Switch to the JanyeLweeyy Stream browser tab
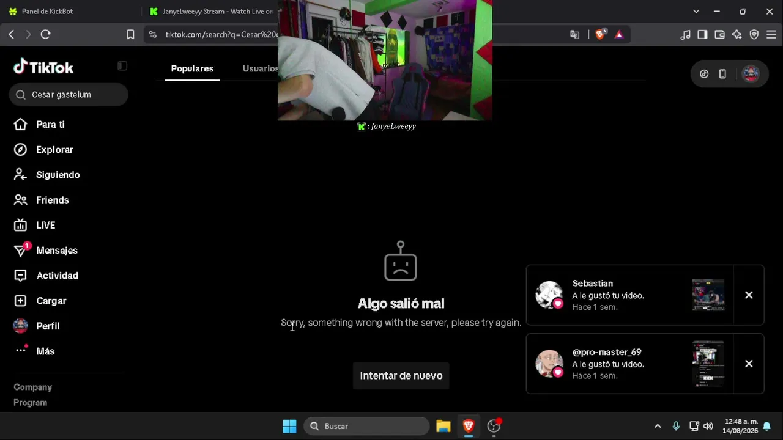 pyautogui.click(x=211, y=12)
